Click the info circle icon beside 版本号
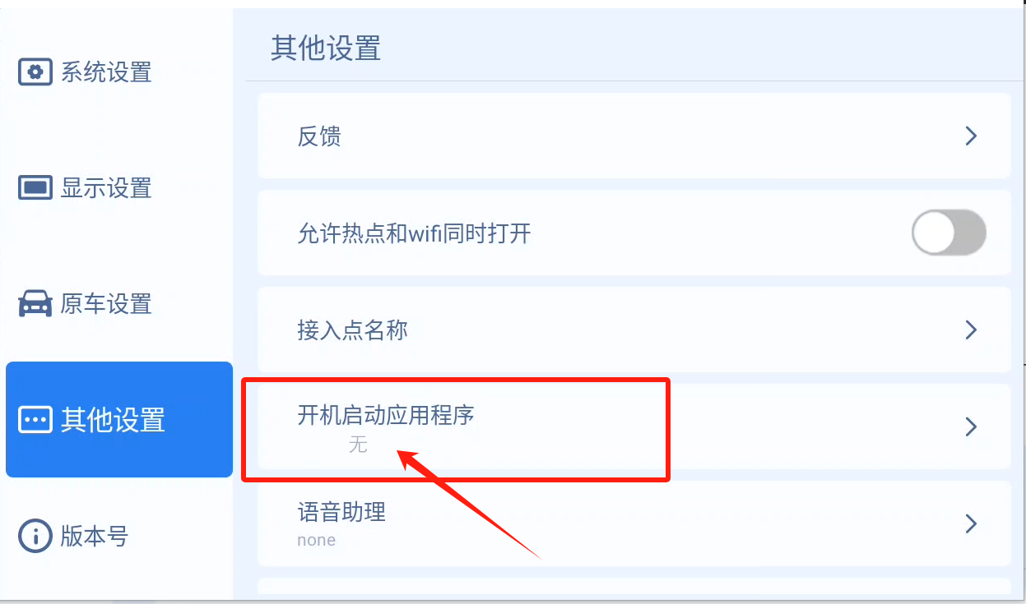 coord(35,537)
